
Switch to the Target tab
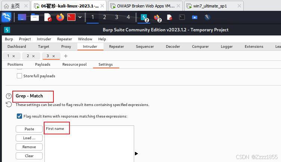point(43,47)
